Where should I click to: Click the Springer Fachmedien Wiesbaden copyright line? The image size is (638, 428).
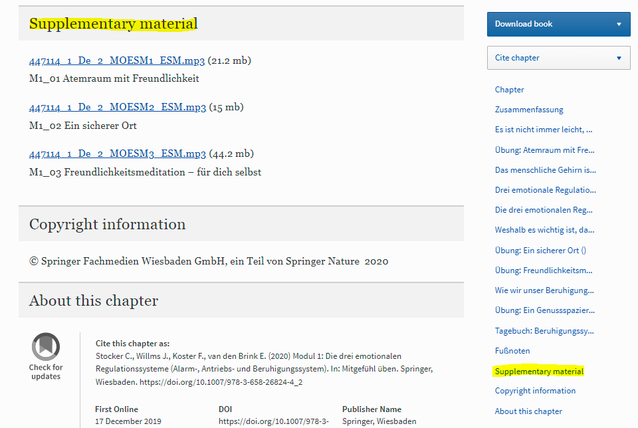coord(209,261)
